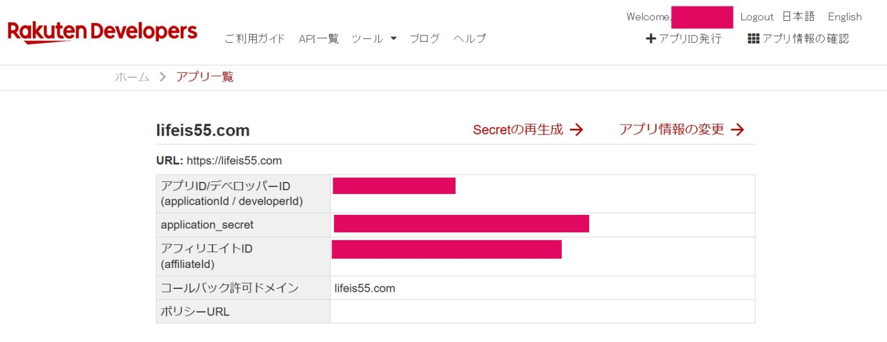Switch the language to English
The image size is (887, 342).
click(844, 17)
